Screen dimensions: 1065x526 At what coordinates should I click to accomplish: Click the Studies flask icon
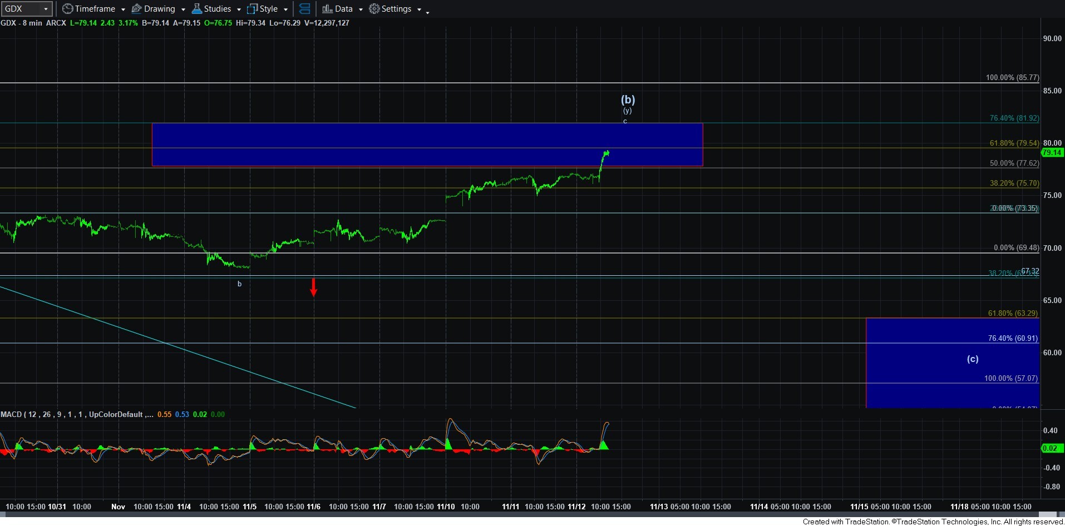coord(197,9)
